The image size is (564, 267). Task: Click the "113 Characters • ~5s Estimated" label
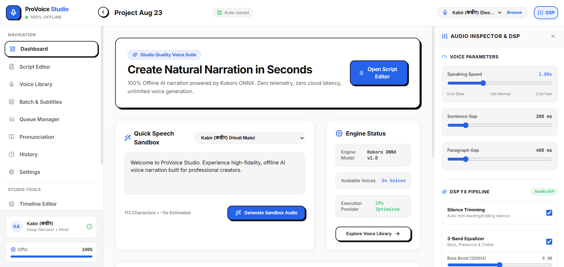(x=157, y=213)
